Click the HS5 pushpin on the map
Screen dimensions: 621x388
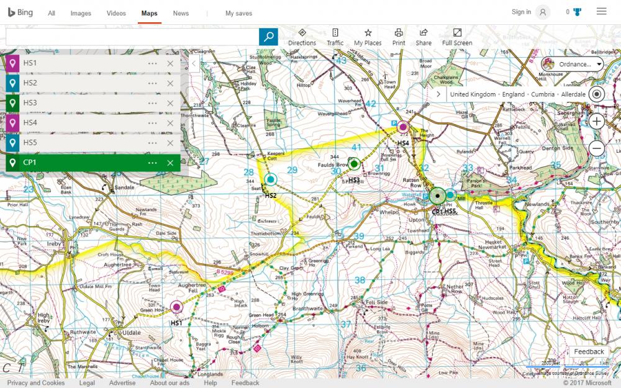[450, 194]
